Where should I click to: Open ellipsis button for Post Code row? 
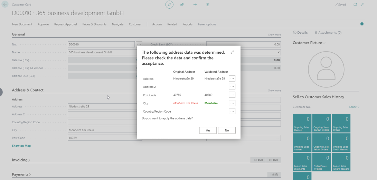pyautogui.click(x=232, y=95)
